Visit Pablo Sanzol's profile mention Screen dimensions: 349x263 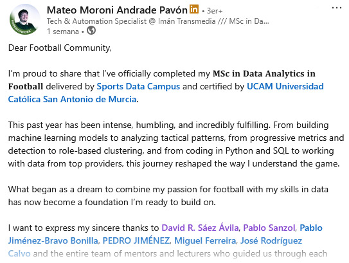coord(269,228)
